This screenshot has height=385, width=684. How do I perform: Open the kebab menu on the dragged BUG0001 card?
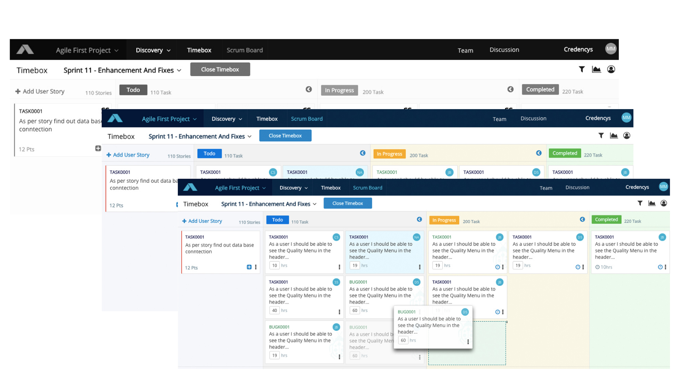pos(468,342)
